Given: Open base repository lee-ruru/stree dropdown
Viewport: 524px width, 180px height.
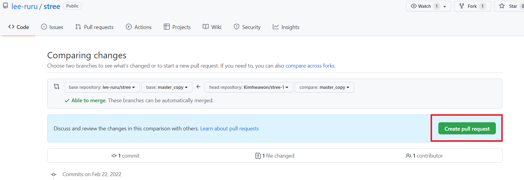Looking at the screenshot, I should (102, 87).
